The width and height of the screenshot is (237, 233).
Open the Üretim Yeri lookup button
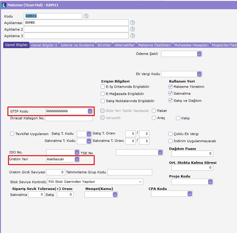[x=77, y=159]
